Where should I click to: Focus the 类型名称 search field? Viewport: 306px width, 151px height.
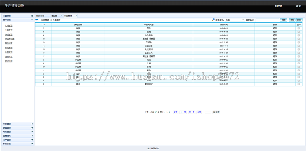coord(267,20)
